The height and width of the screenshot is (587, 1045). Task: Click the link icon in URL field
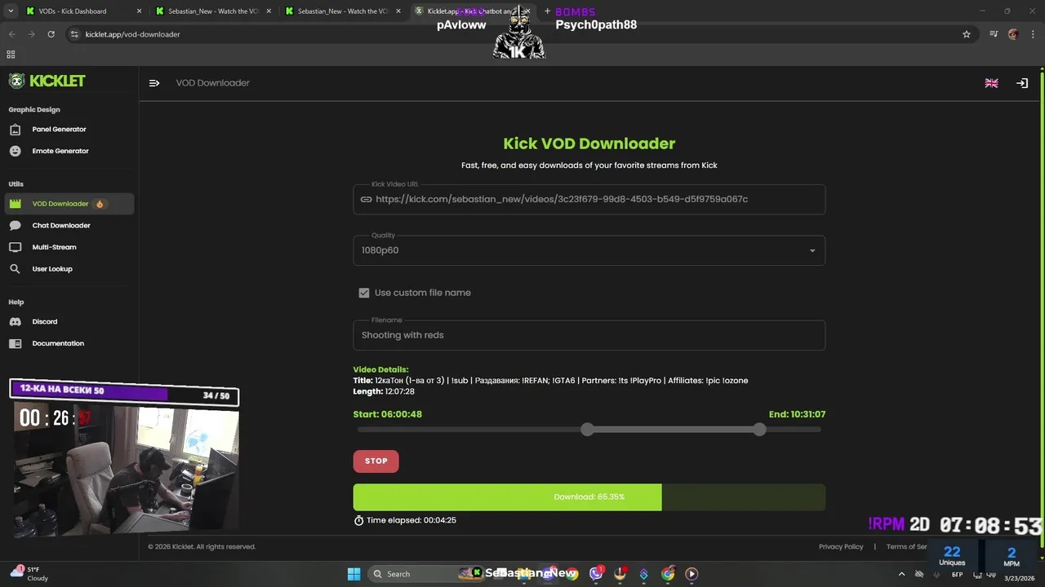[366, 199]
